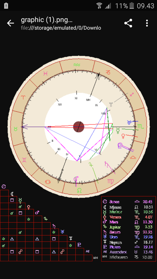Tap Pluto glyph heading the aspect grid
157x279 pixels.
tap(80, 245)
